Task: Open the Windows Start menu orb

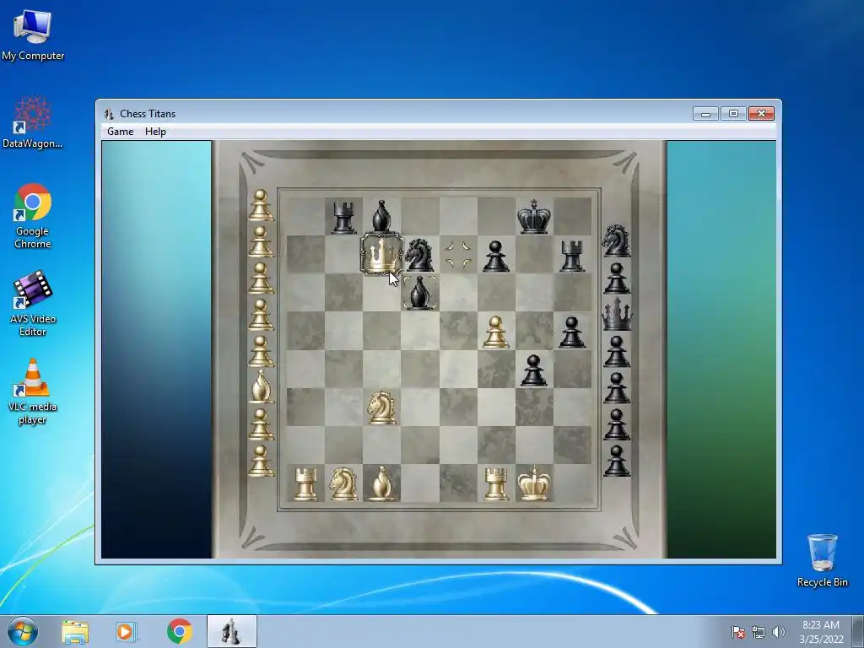Action: (x=23, y=631)
